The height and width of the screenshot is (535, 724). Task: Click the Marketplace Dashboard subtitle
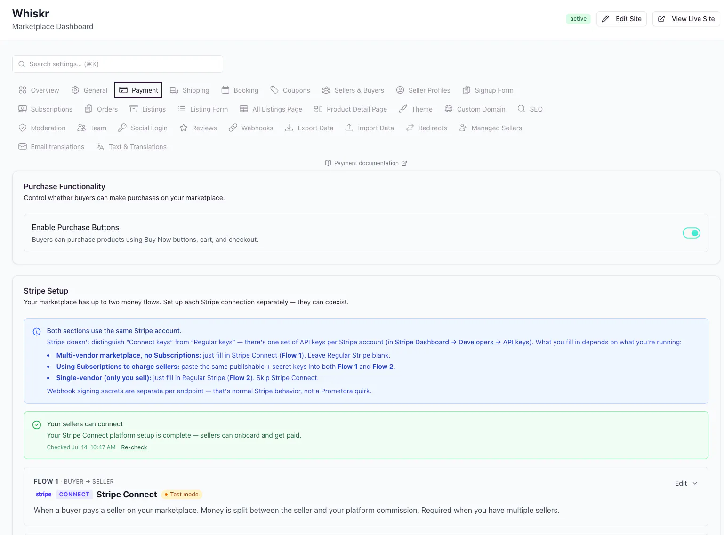53,26
